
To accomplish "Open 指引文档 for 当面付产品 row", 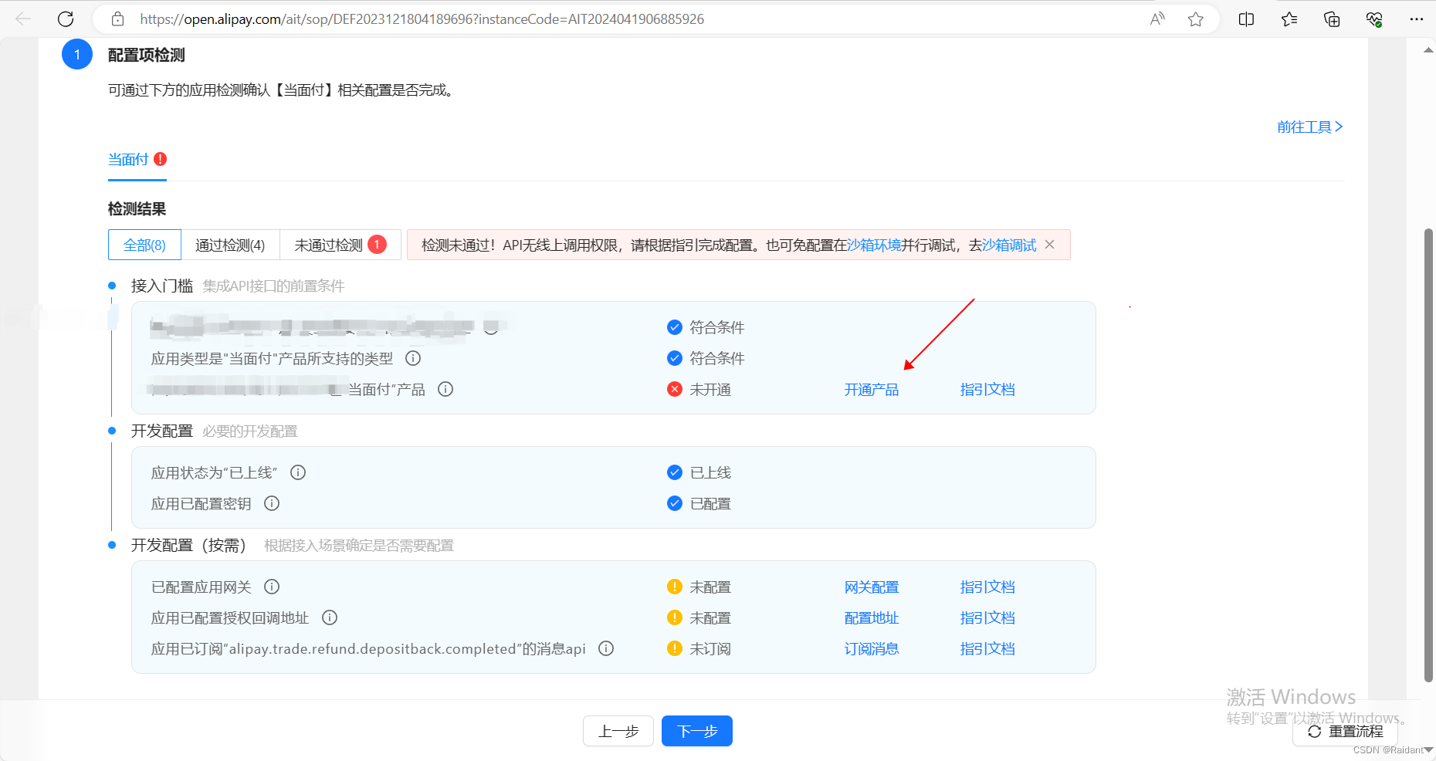I will 987,390.
